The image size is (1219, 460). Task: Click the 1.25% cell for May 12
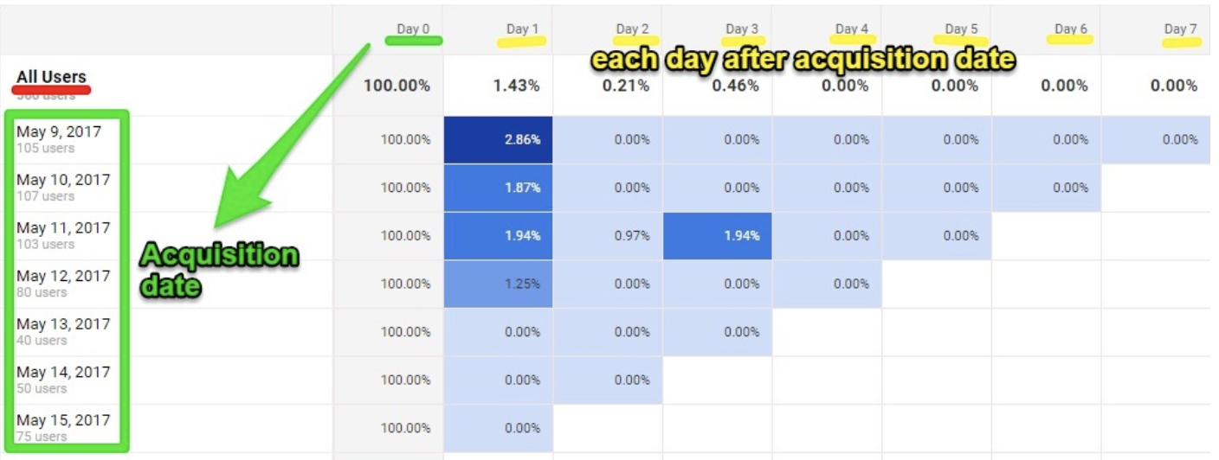[498, 284]
